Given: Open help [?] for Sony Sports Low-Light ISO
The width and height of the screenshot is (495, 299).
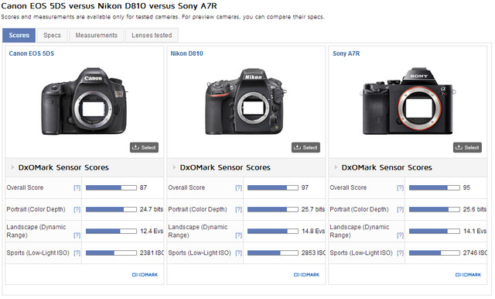Looking at the screenshot, I should [401, 253].
